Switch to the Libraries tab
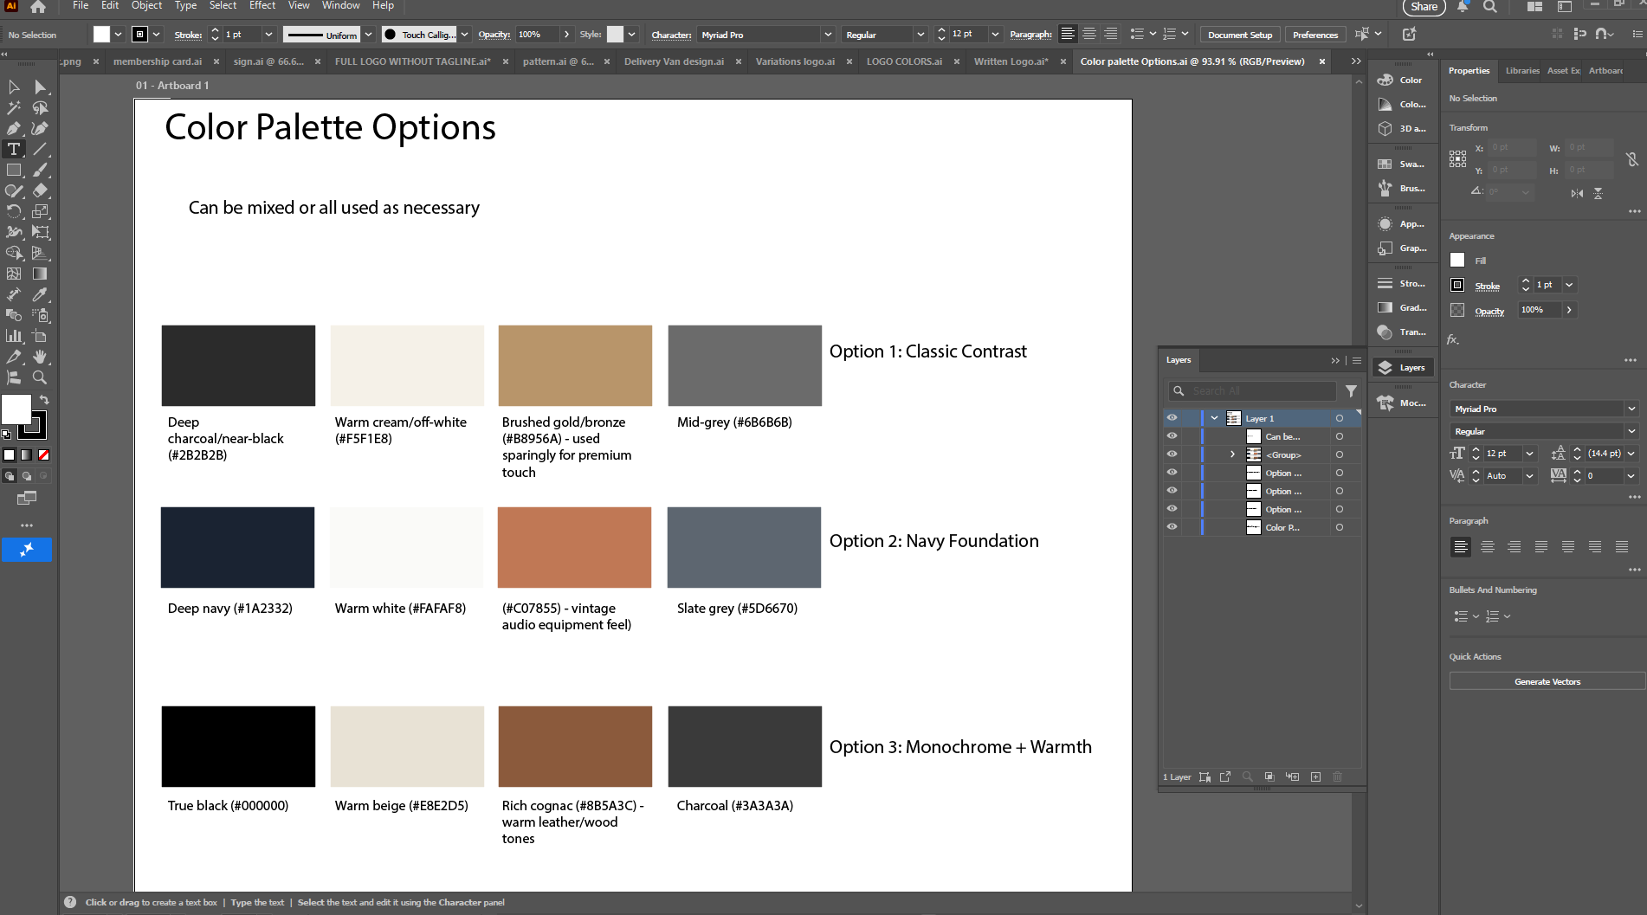The height and width of the screenshot is (915, 1647). click(x=1521, y=70)
